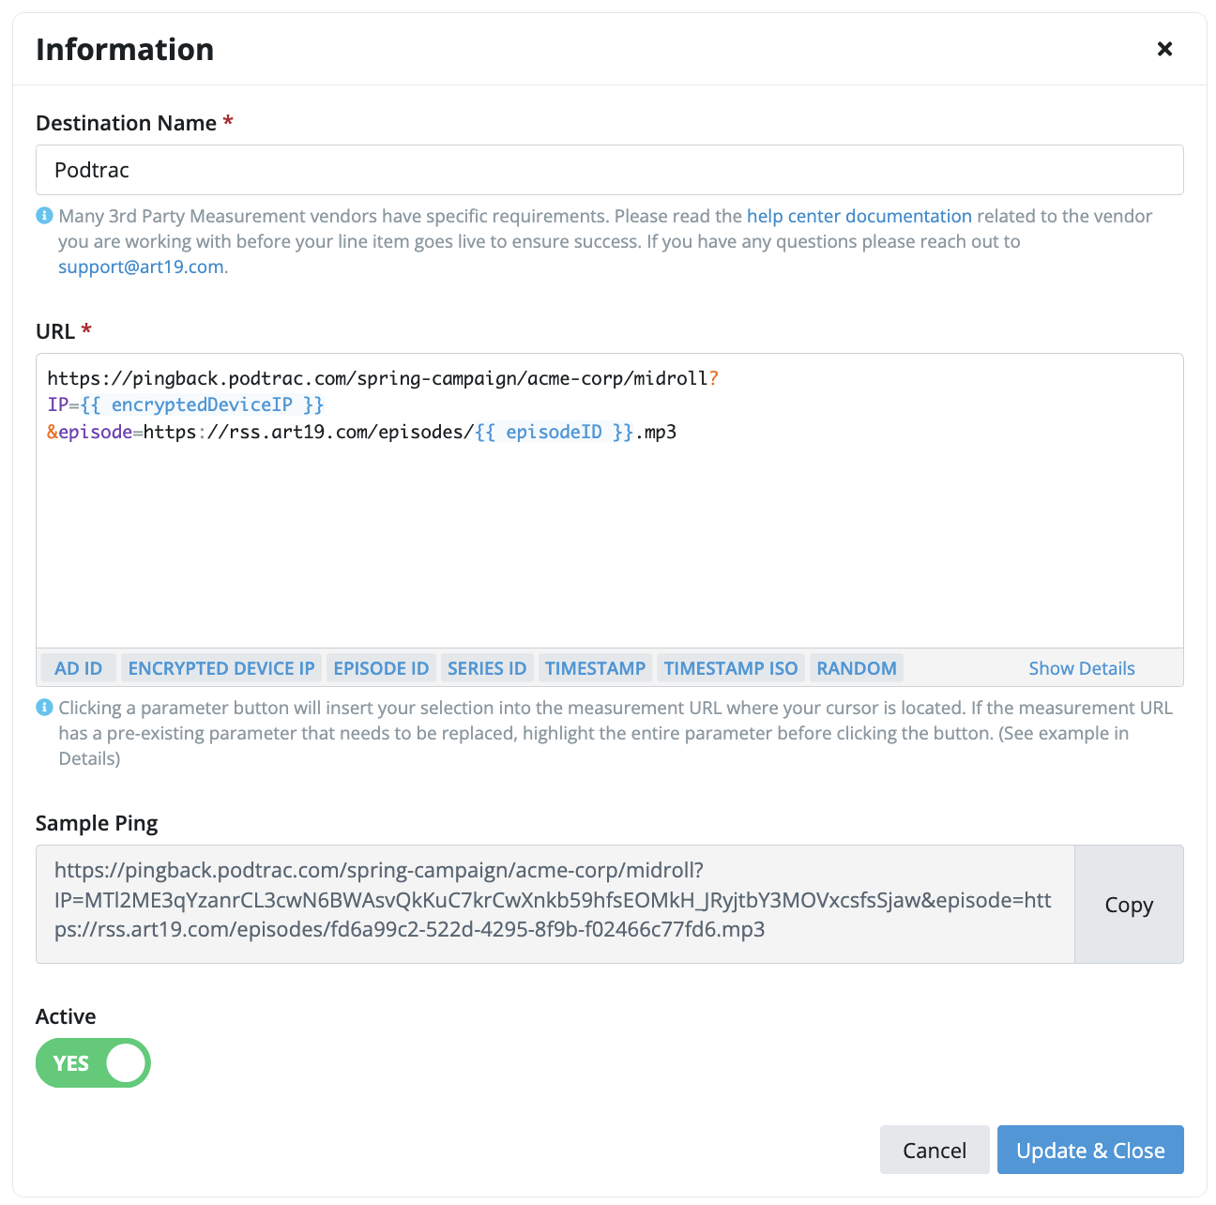Image resolution: width=1216 pixels, height=1205 pixels.
Task: Click the Sample Ping text box
Action: [555, 904]
